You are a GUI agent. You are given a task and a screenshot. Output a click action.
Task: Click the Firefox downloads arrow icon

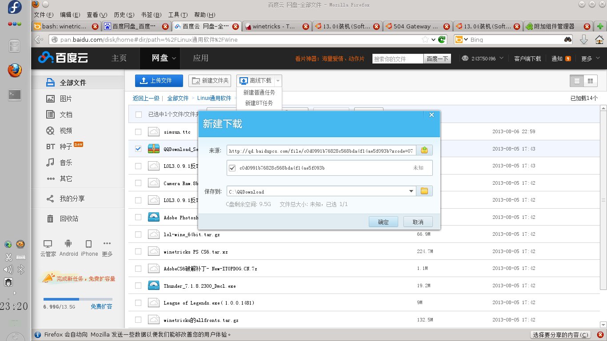click(584, 40)
